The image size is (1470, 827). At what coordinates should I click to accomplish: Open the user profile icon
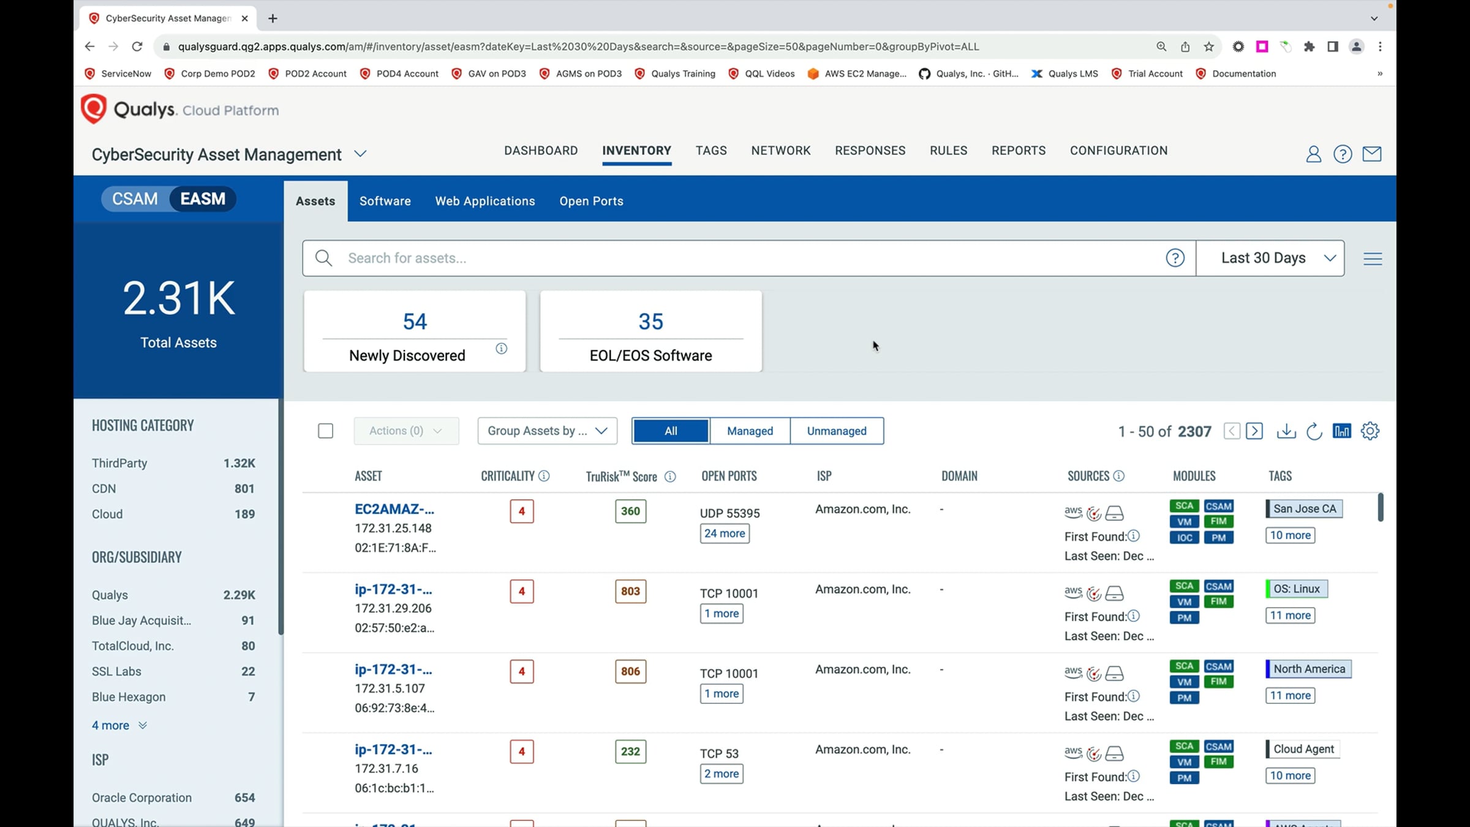pos(1313,154)
